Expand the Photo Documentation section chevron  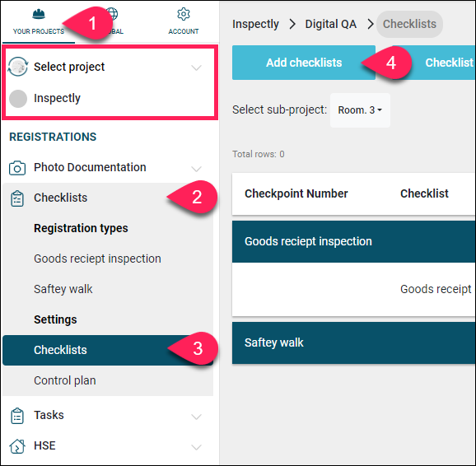196,169
